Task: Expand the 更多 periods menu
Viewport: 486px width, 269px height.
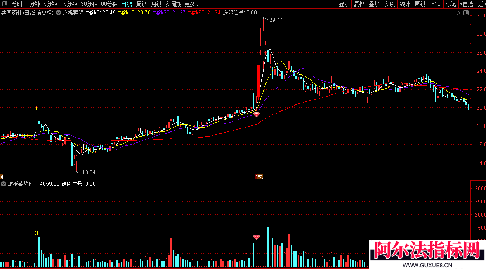Action: coord(192,4)
